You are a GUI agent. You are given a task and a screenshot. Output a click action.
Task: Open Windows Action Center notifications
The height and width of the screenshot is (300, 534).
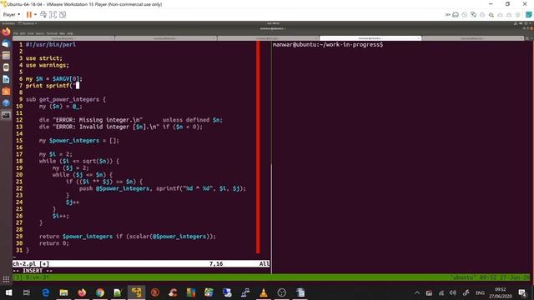522,292
